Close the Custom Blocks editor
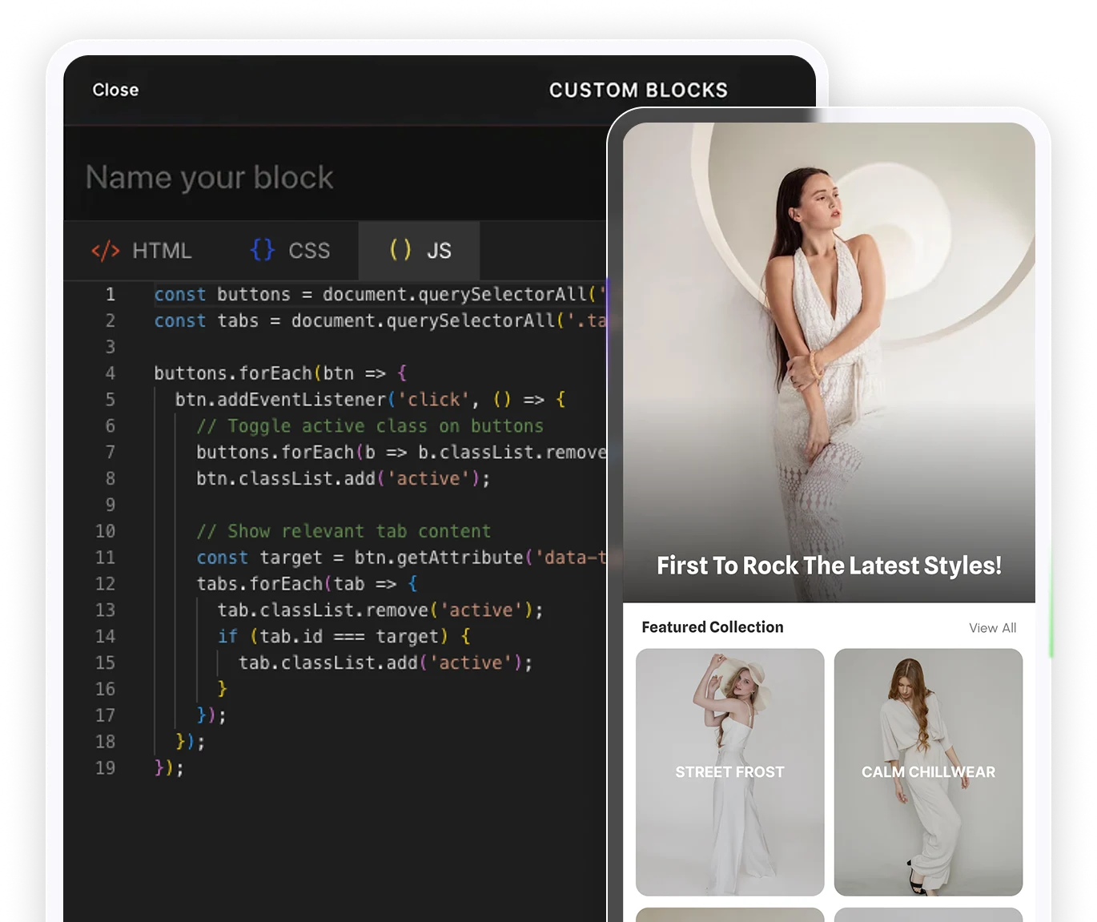Viewport: 1097px width, 922px height. click(115, 90)
